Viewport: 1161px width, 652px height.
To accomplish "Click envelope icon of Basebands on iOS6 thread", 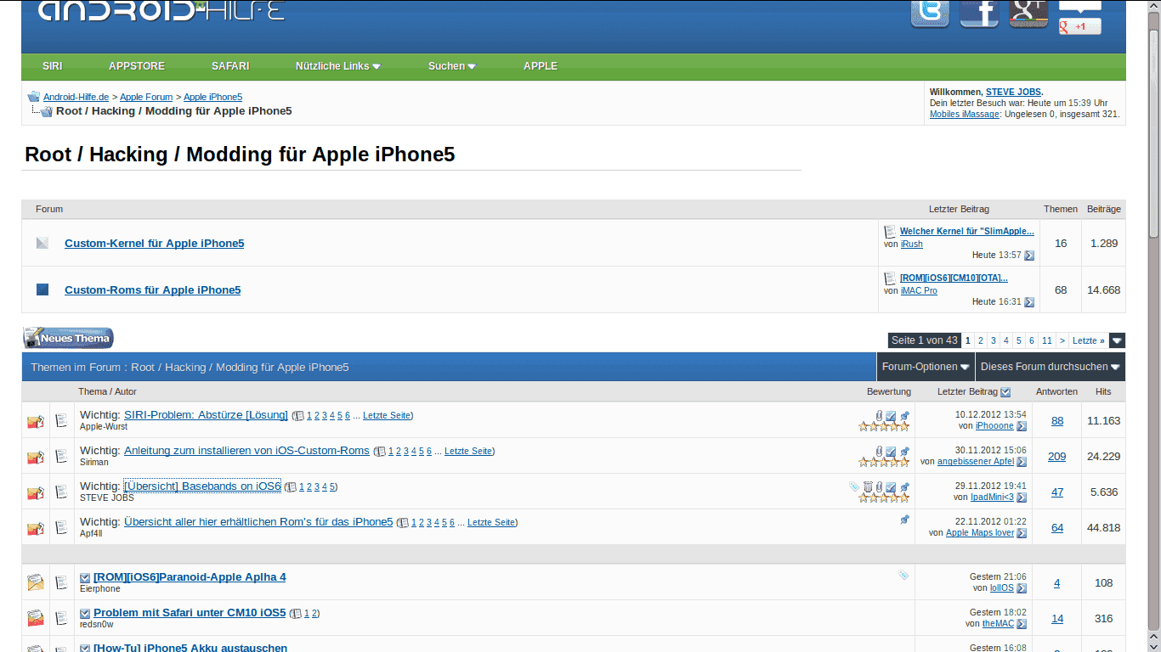I will coord(35,492).
